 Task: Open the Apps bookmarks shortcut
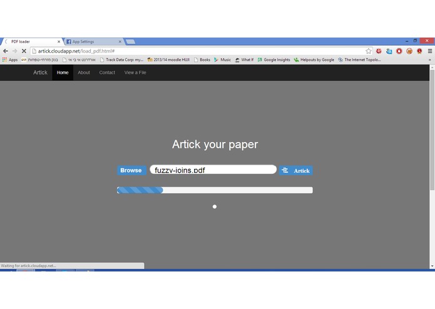(x=10, y=59)
